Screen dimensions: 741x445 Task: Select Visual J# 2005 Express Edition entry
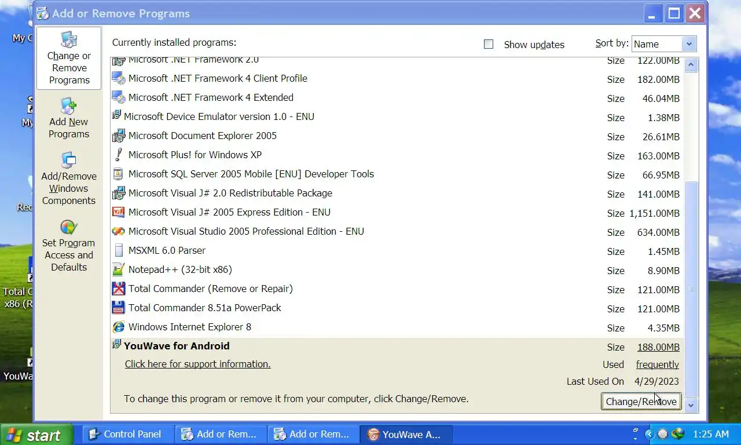click(397, 212)
